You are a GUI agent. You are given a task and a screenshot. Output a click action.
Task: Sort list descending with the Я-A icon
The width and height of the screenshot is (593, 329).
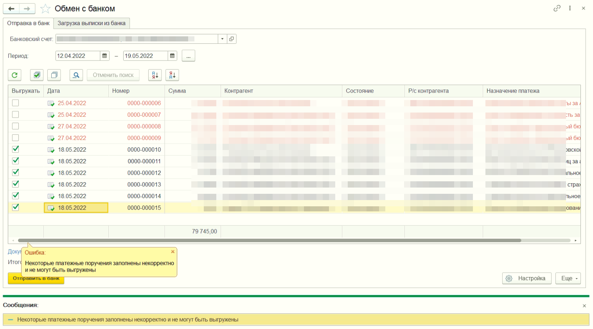(172, 75)
